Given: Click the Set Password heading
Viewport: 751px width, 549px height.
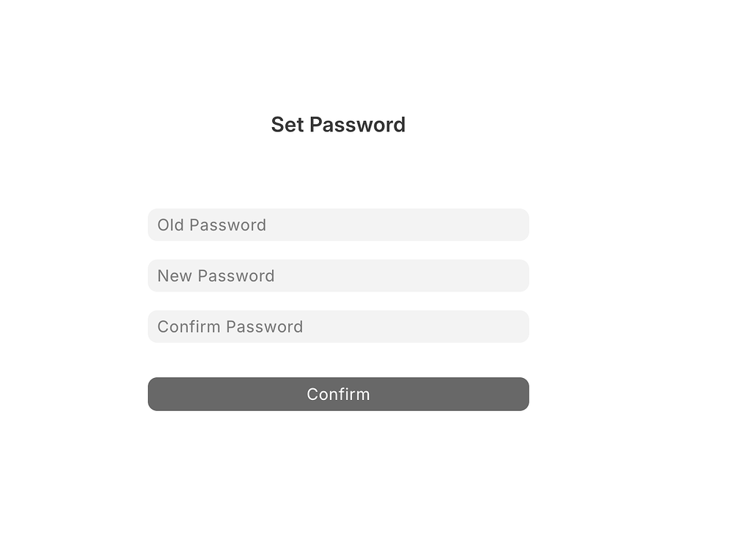Looking at the screenshot, I should pyautogui.click(x=338, y=125).
